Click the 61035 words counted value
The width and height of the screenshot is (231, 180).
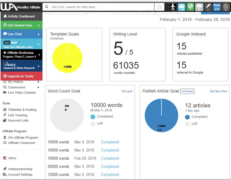[126, 65]
